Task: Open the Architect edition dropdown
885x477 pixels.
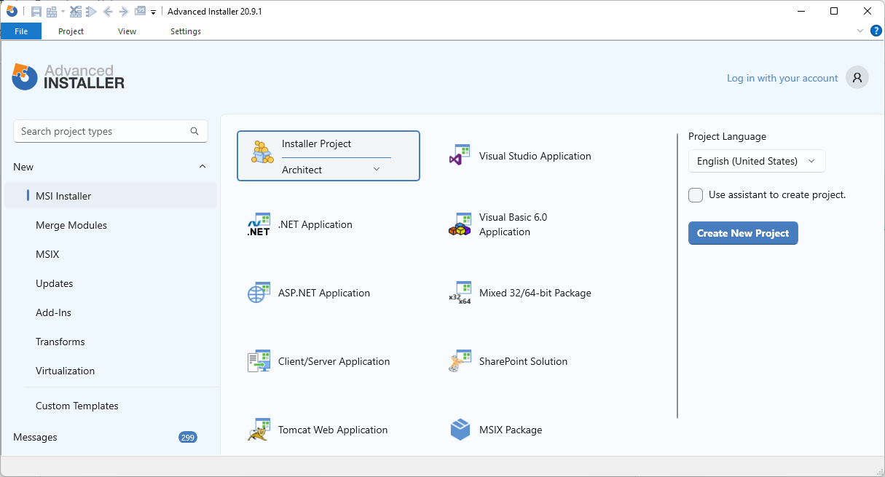Action: coord(377,170)
